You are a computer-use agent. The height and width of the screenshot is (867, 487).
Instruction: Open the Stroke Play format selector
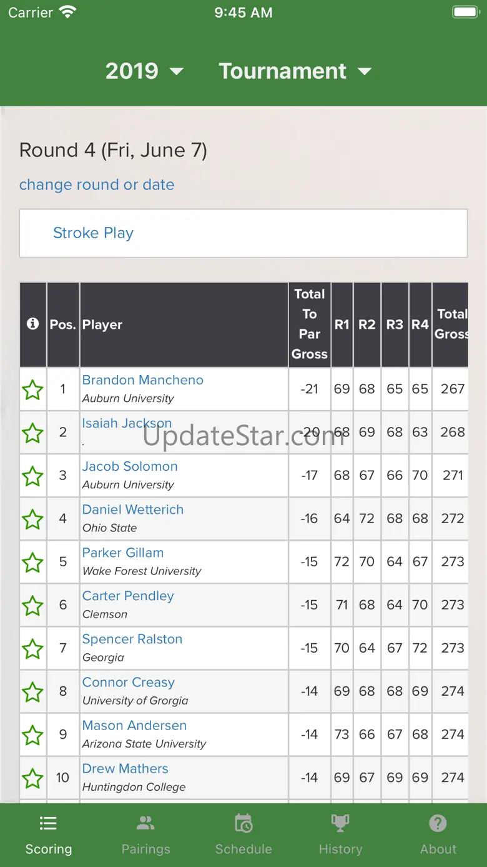click(94, 233)
